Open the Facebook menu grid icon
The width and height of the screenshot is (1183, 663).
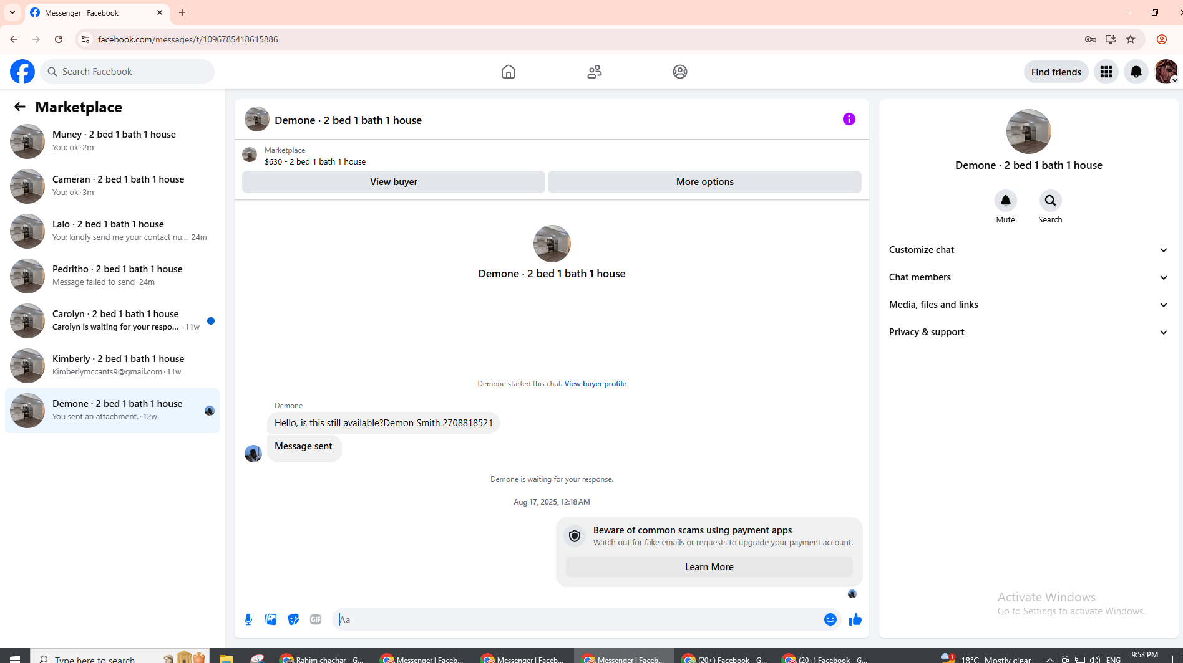point(1106,72)
